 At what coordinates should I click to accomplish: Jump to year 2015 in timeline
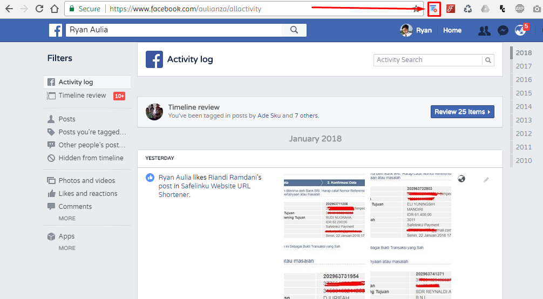[523, 93]
